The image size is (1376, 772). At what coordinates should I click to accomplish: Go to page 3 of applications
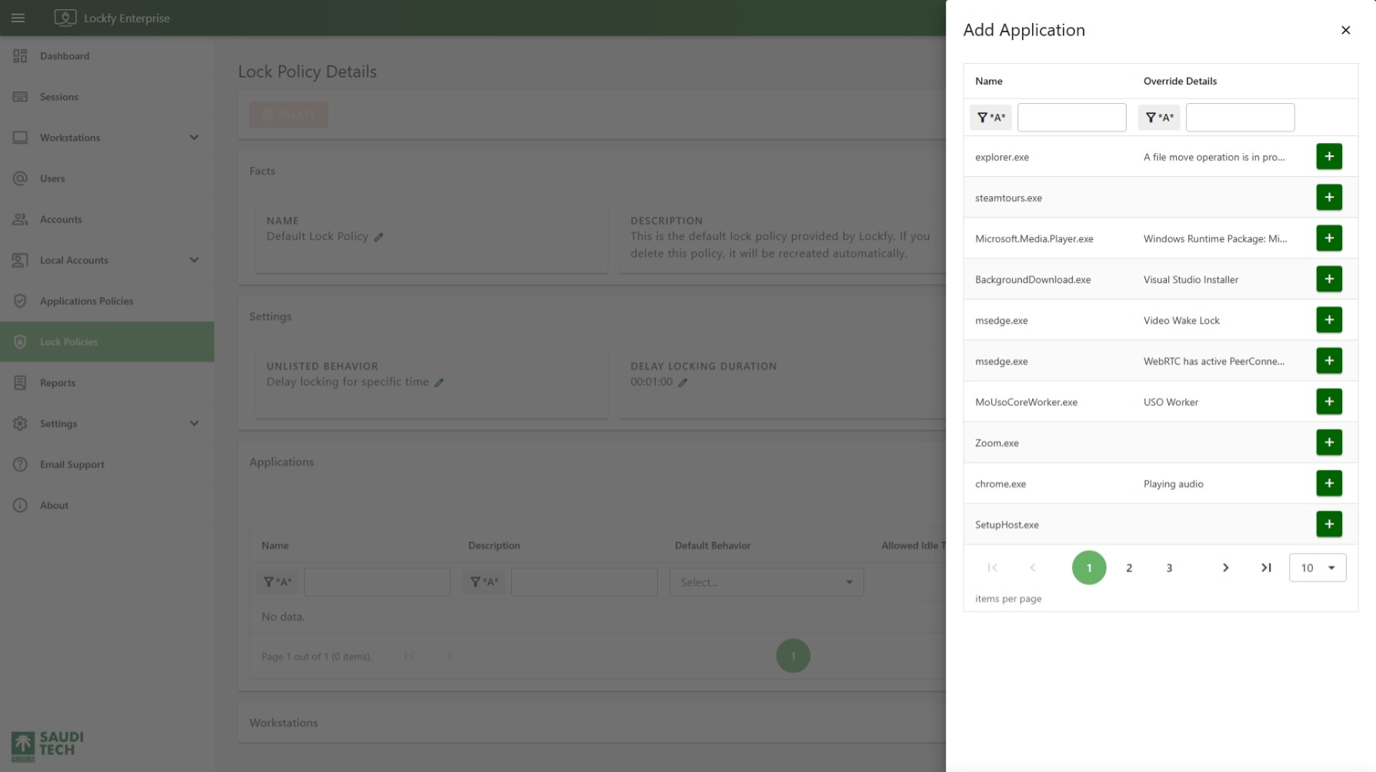1169,567
